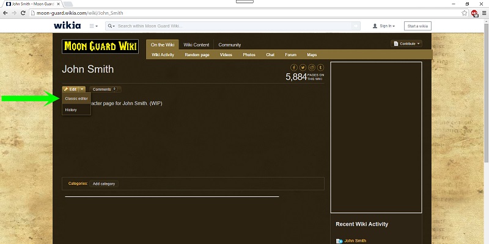Image resolution: width=489 pixels, height=244 pixels.
Task: Open the Comments button
Action: click(x=105, y=89)
